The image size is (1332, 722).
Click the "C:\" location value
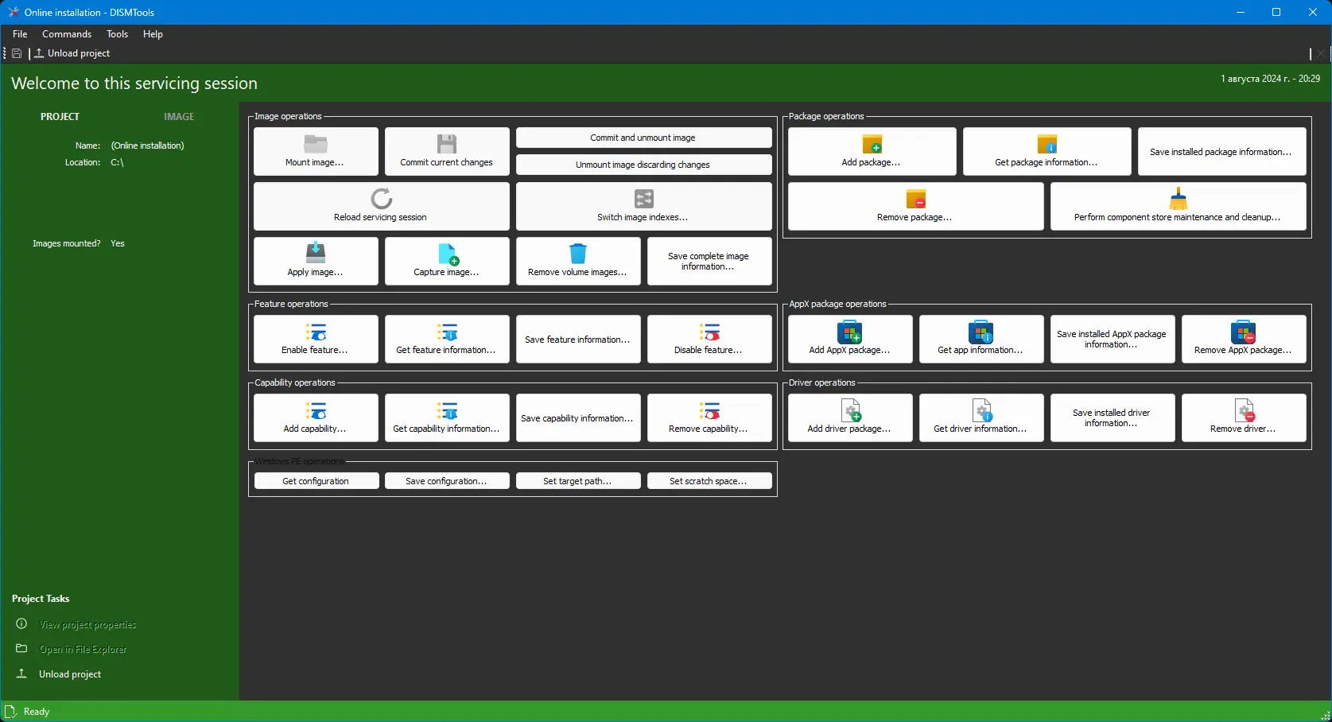point(118,162)
